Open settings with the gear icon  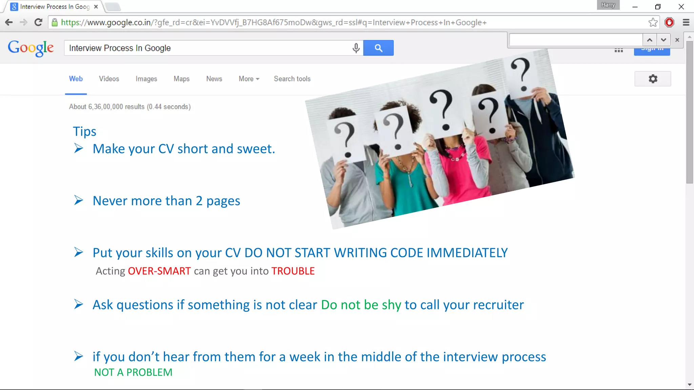click(653, 79)
